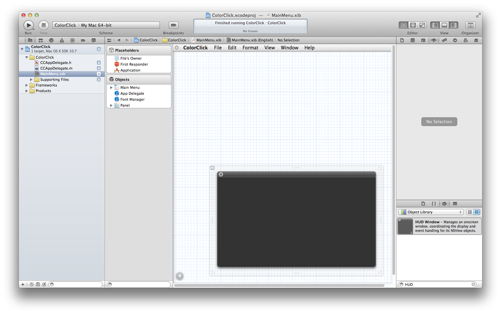Open the Organizer window
Image resolution: width=501 pixels, height=314 pixels.
point(470,25)
